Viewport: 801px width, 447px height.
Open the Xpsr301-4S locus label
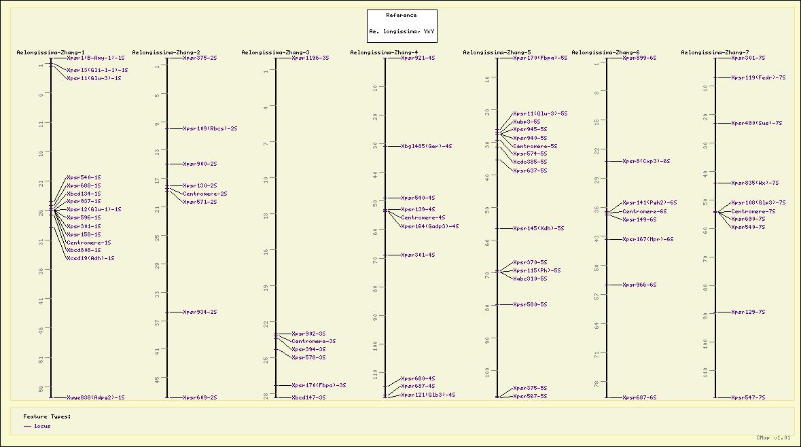(x=418, y=255)
